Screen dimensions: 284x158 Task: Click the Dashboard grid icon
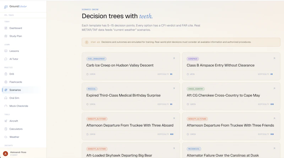6,28
